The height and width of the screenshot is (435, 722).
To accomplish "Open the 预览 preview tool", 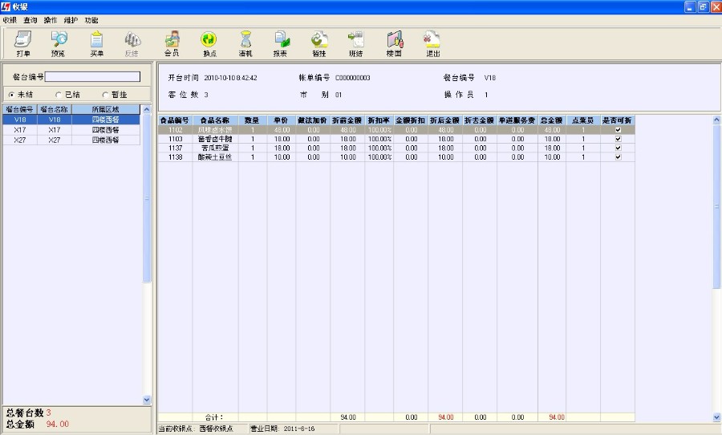I will click(x=59, y=44).
